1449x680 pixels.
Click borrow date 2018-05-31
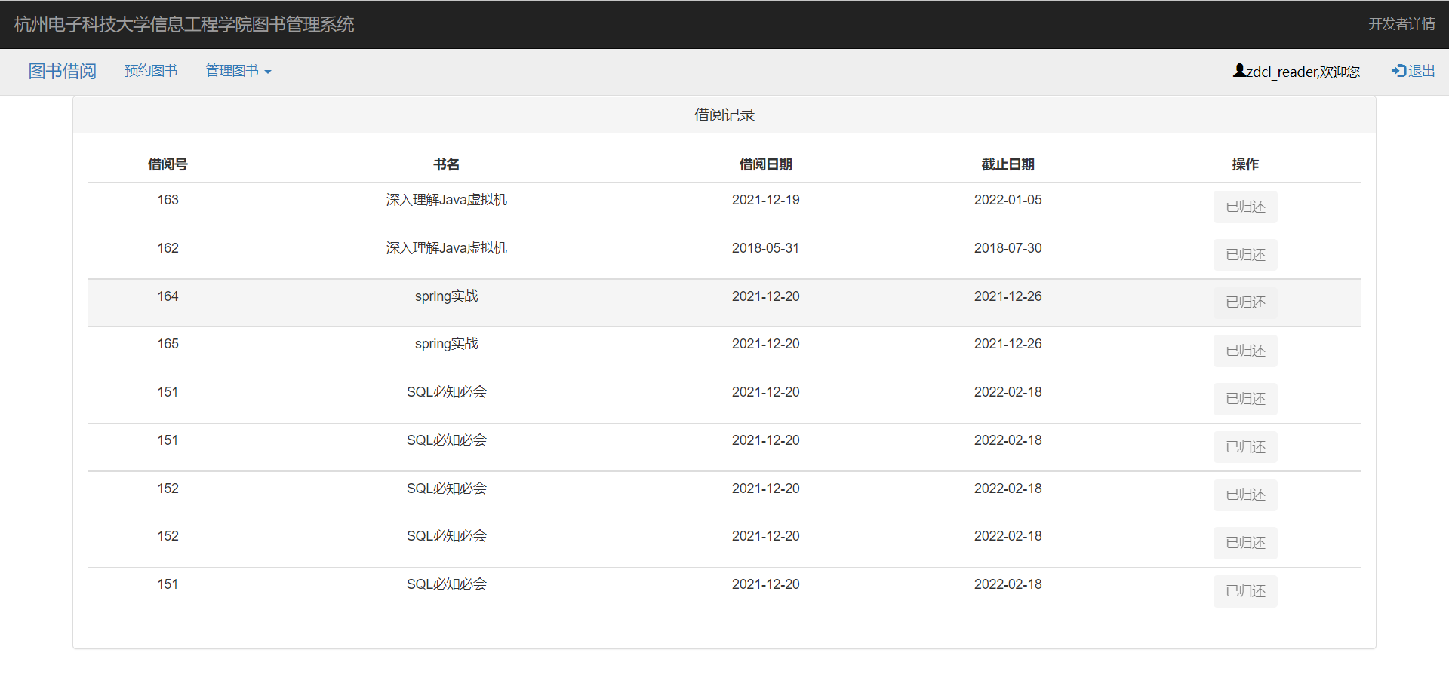[x=765, y=248]
